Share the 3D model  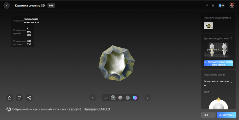[29, 98]
